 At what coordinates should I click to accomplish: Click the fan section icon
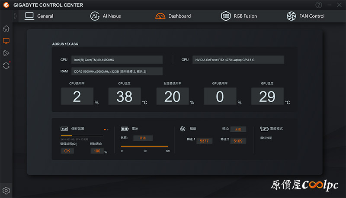183,129
